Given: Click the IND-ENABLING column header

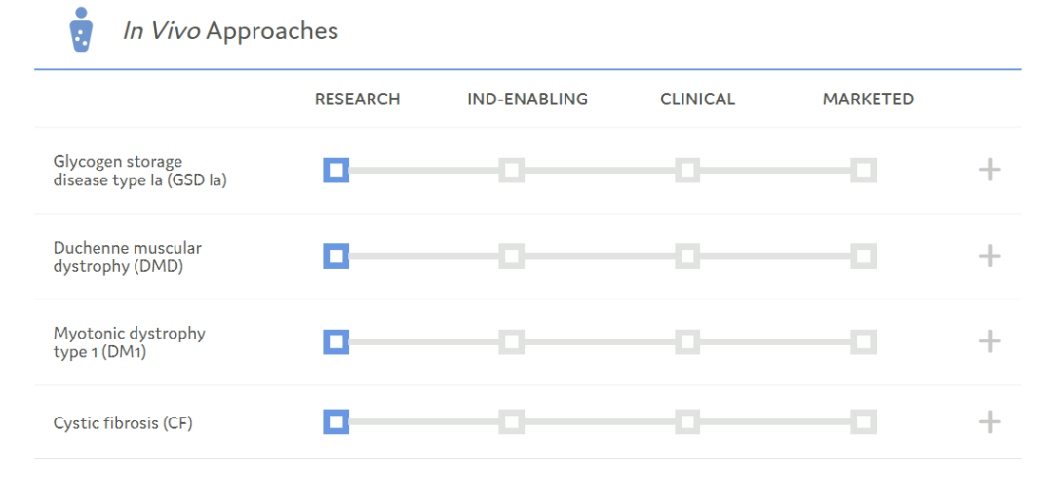Looking at the screenshot, I should (x=527, y=100).
